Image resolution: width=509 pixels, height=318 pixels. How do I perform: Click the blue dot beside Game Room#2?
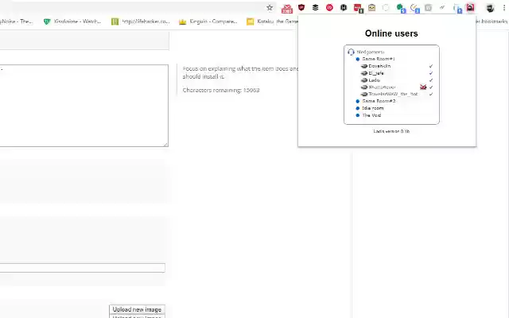tap(358, 101)
